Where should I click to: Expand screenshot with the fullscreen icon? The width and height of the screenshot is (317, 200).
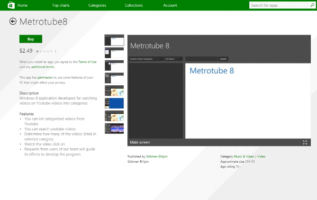click(305, 142)
